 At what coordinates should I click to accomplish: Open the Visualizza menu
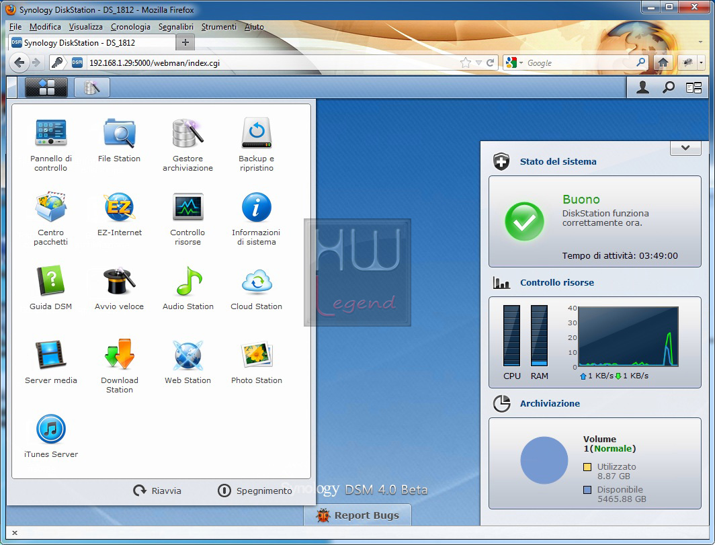click(86, 27)
